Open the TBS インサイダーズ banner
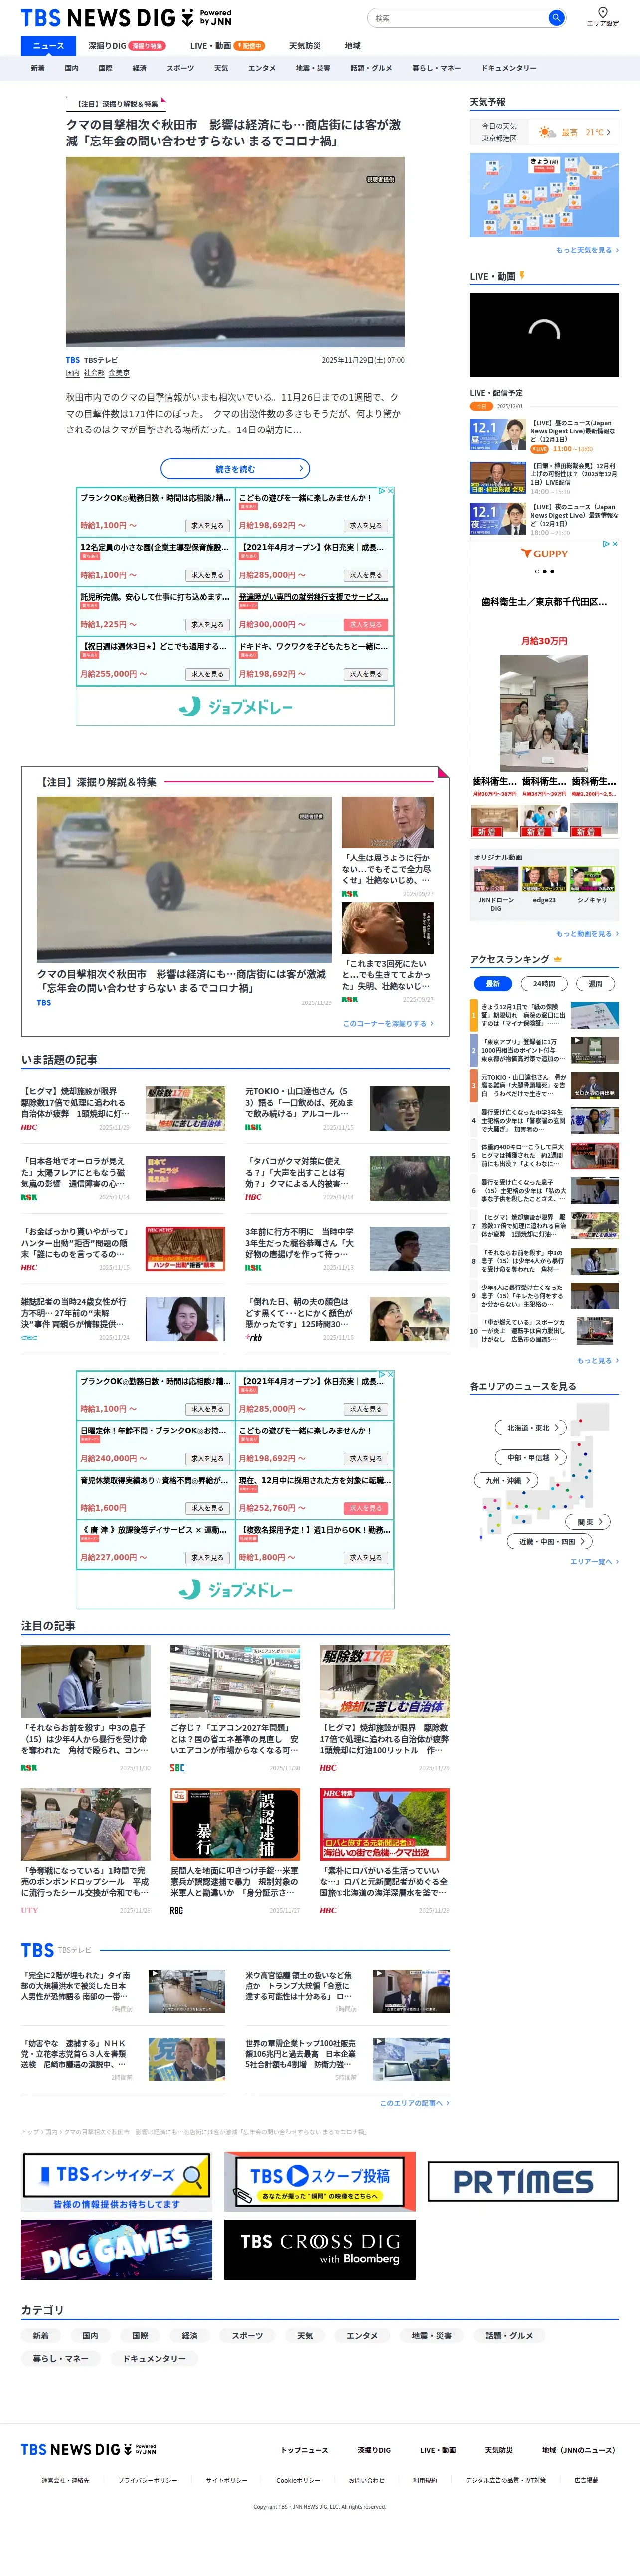The width and height of the screenshot is (640, 2576). [117, 2182]
